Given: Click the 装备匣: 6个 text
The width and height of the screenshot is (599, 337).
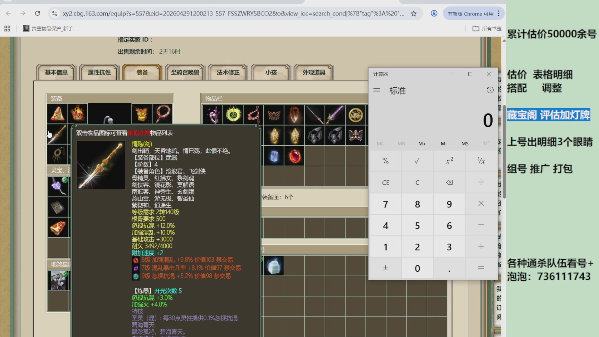Looking at the screenshot, I should coord(278,197).
